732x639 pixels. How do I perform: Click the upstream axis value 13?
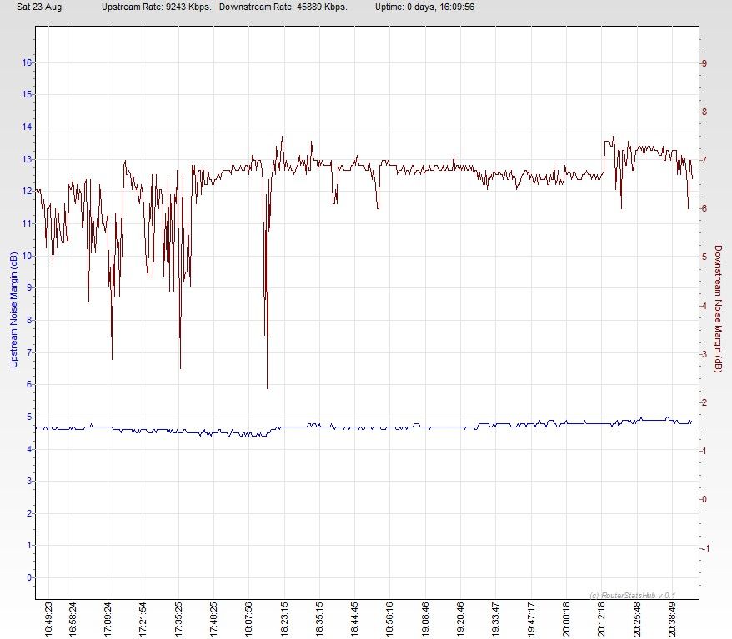click(x=27, y=159)
